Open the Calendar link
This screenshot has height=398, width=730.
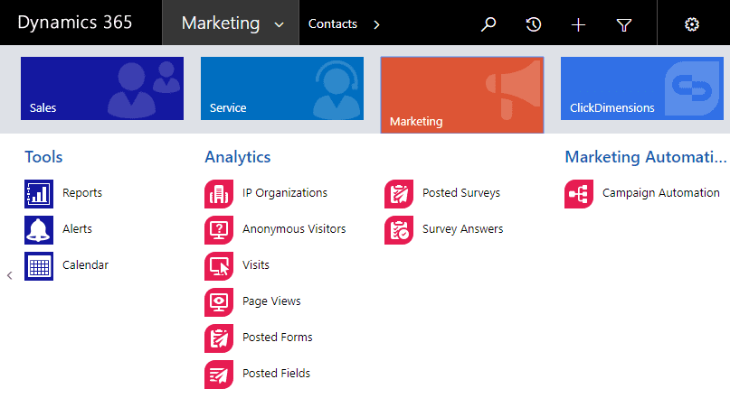point(85,265)
